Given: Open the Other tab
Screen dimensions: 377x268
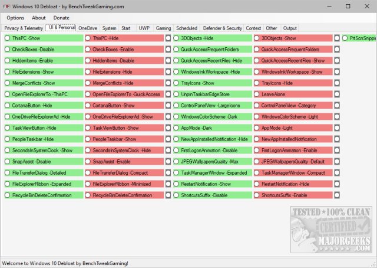Looking at the screenshot, I should point(272,28).
